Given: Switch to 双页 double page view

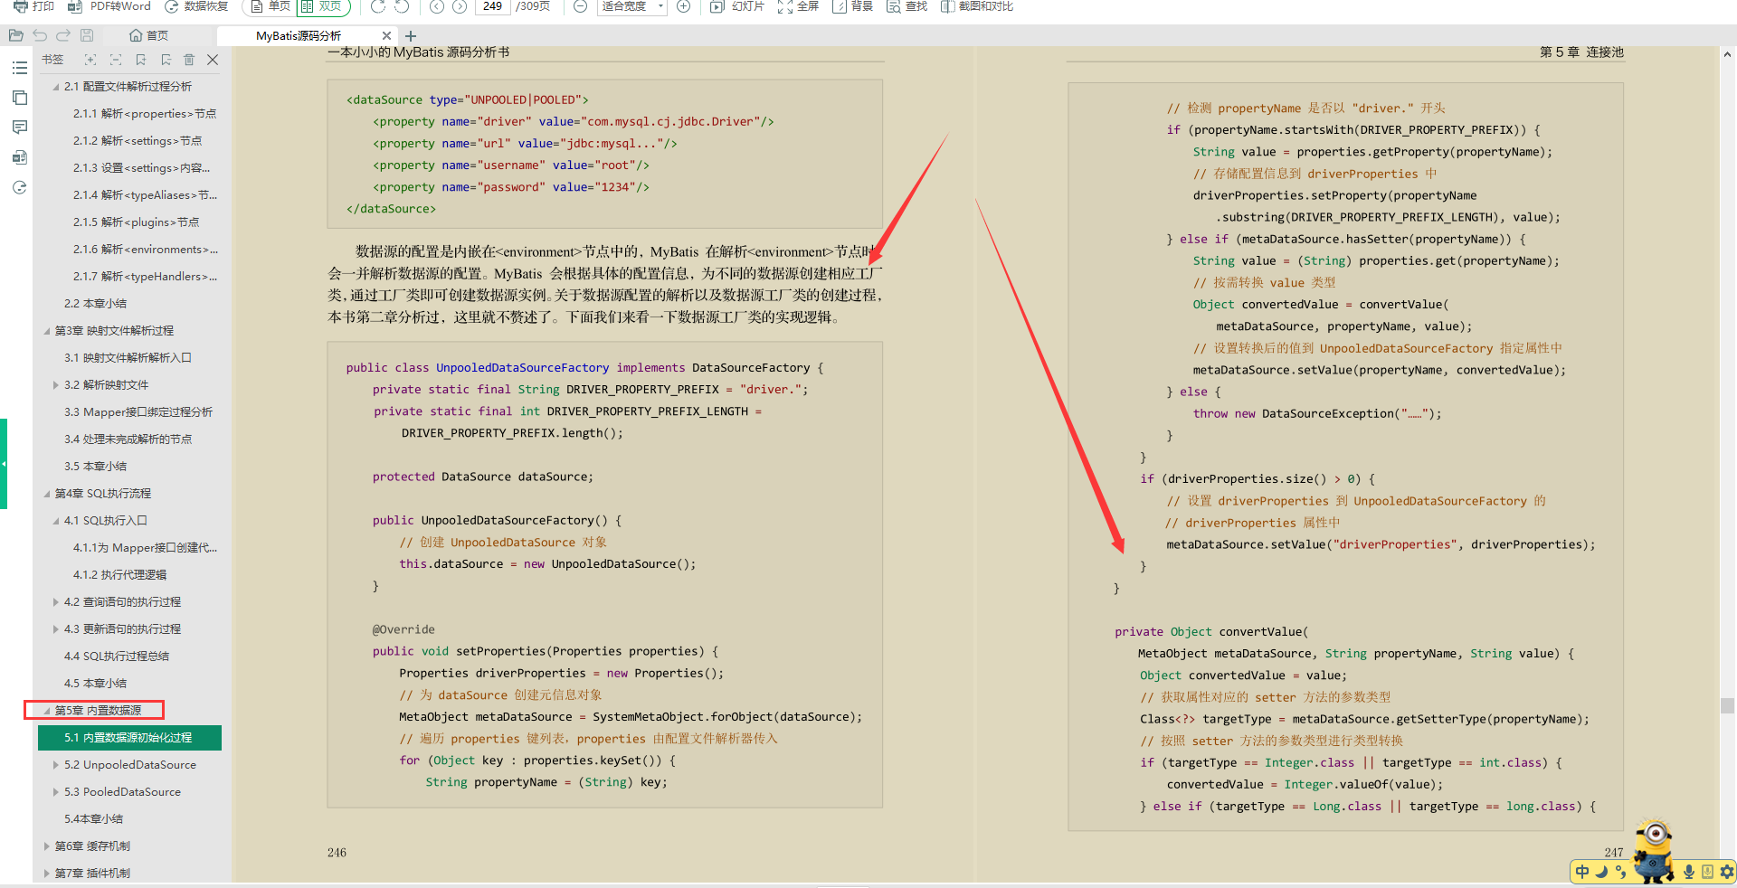Looking at the screenshot, I should (x=322, y=6).
